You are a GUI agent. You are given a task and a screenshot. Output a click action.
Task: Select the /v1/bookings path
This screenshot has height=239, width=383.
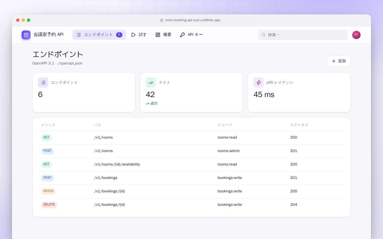pyautogui.click(x=106, y=178)
